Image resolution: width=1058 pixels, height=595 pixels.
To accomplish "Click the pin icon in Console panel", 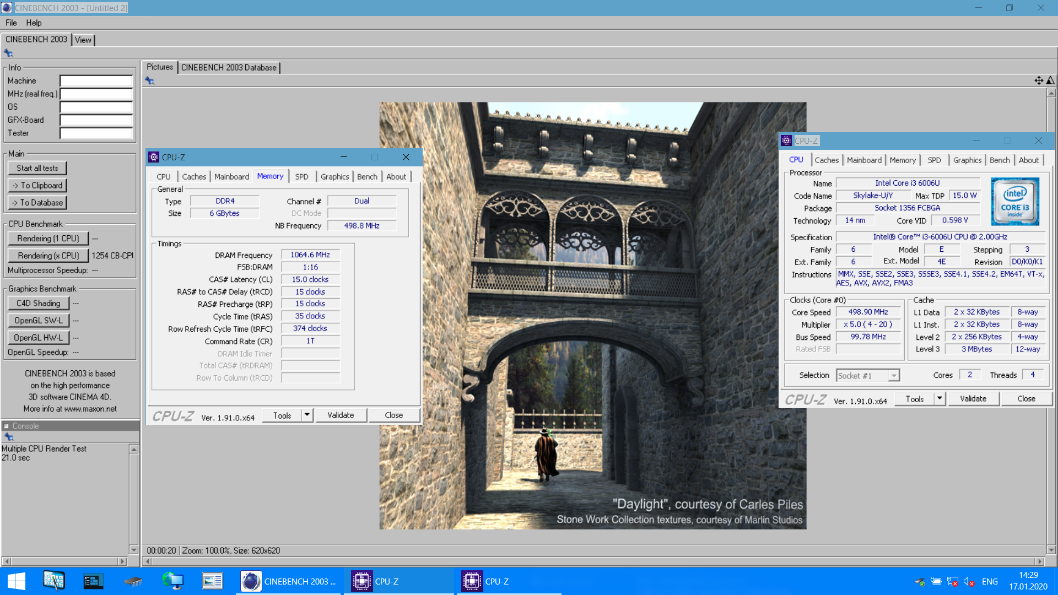I will [8, 437].
